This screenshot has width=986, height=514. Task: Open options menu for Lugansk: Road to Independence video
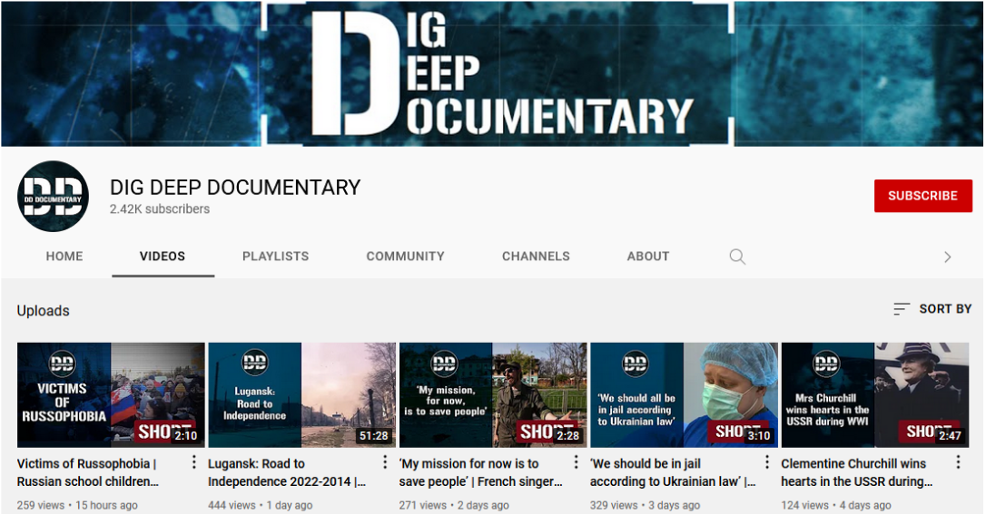point(385,462)
